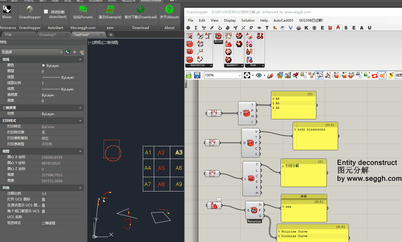Click the 线型比例 value field

point(62,83)
